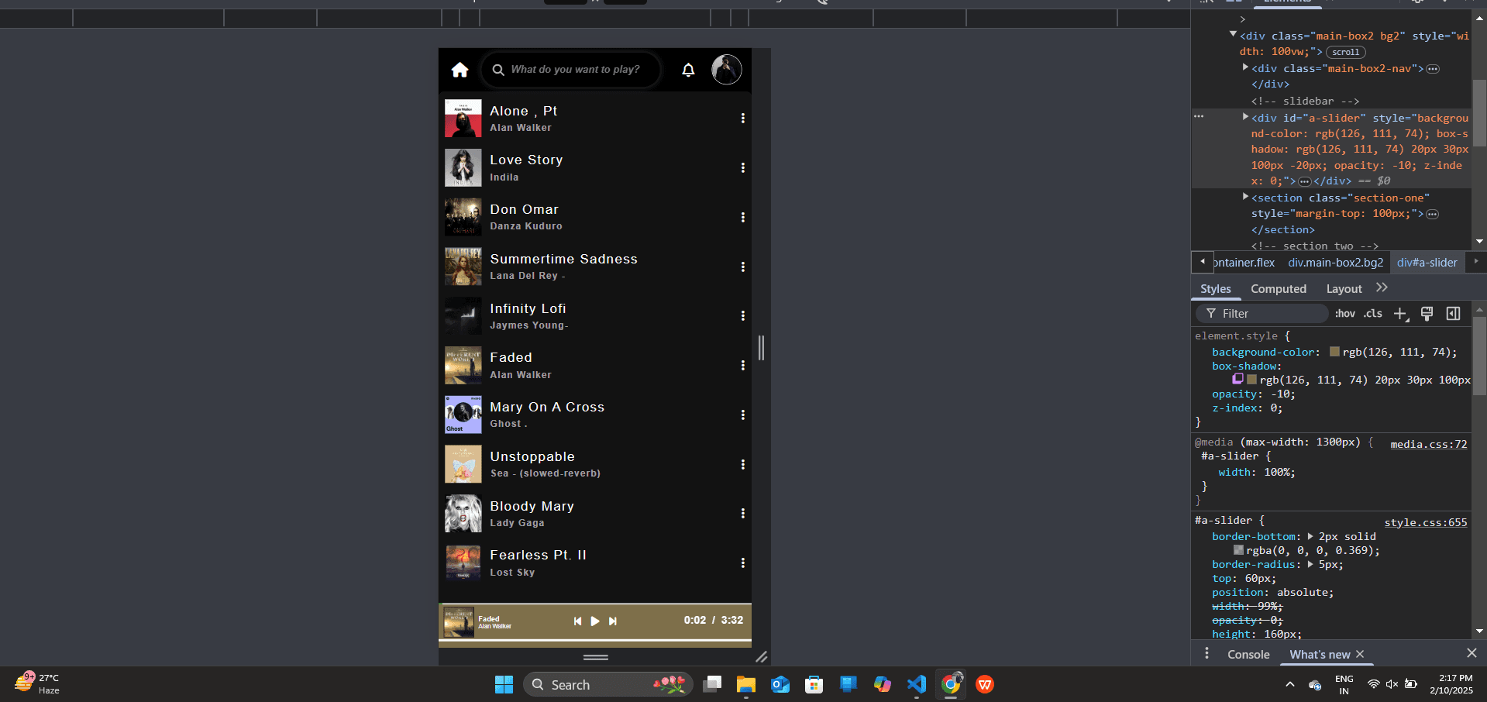Click the media.css:72 stylesheet link
This screenshot has width=1487, height=702.
1428,444
